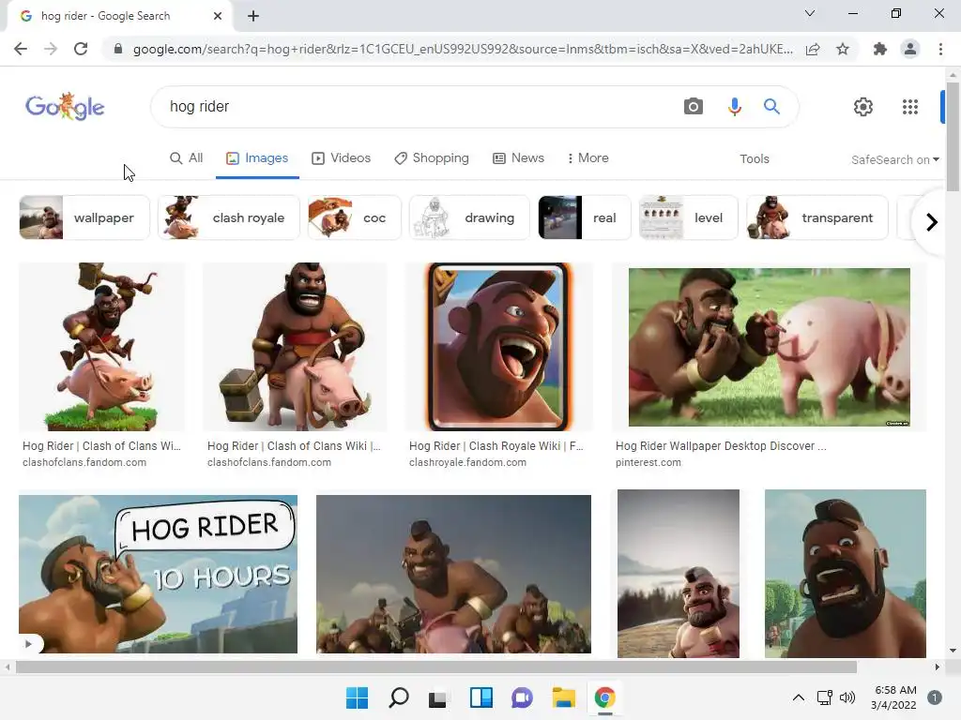Open Task View on the taskbar
This screenshot has height=720, width=961.
coord(437,697)
